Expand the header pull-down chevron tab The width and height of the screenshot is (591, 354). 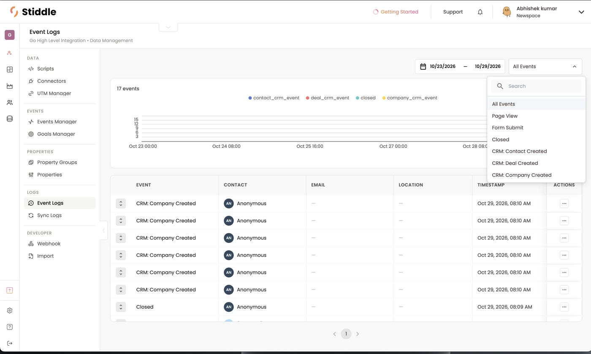click(168, 27)
